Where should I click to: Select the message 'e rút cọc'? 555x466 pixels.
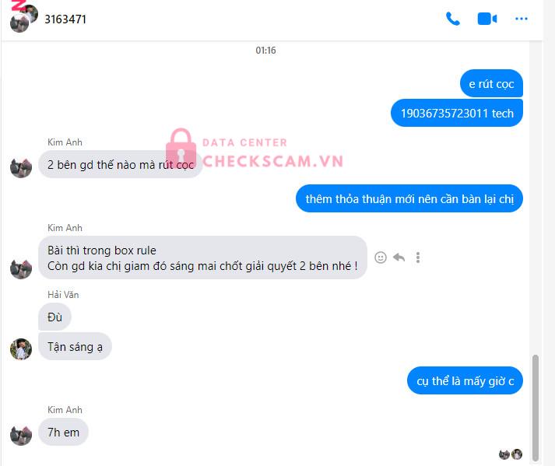[491, 83]
